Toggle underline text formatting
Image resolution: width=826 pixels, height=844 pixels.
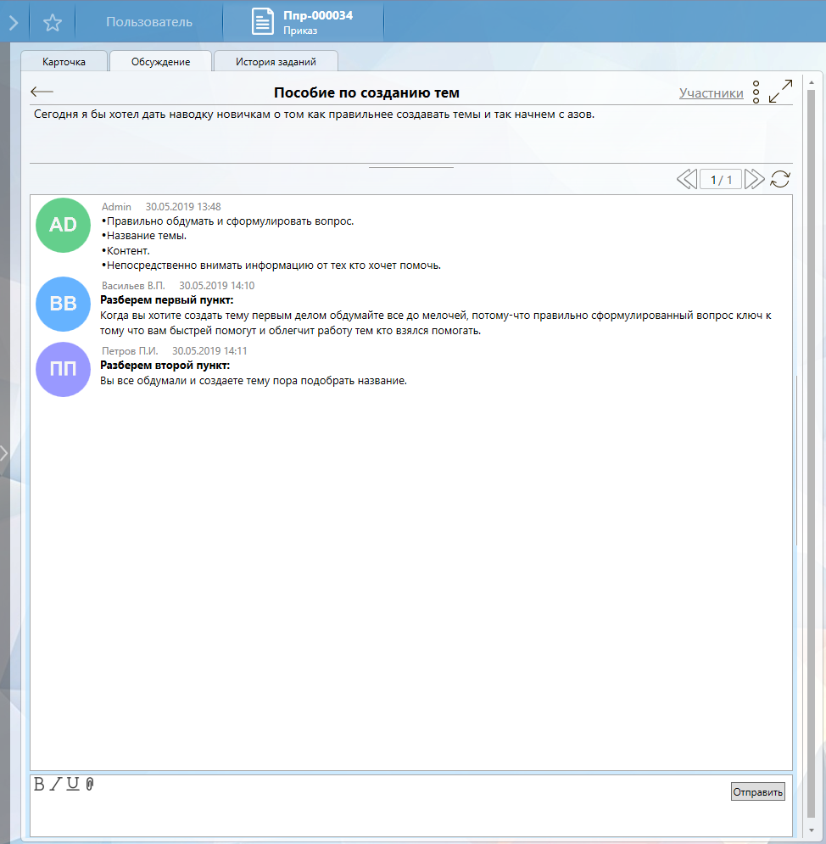[73, 785]
